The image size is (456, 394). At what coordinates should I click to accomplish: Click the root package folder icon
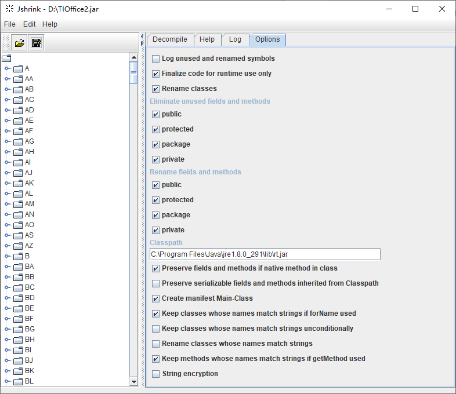pyautogui.click(x=6, y=59)
